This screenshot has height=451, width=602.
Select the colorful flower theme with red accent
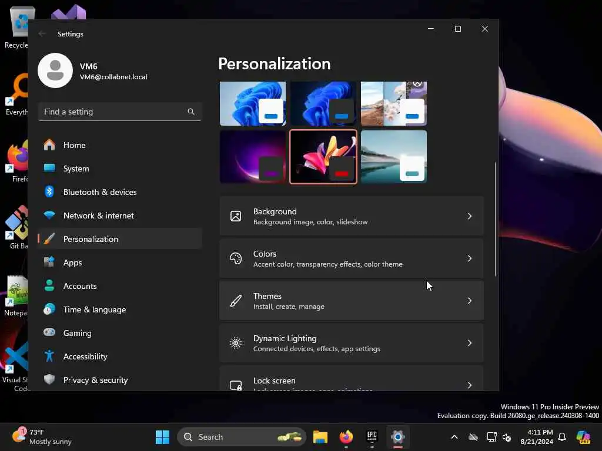(x=323, y=156)
